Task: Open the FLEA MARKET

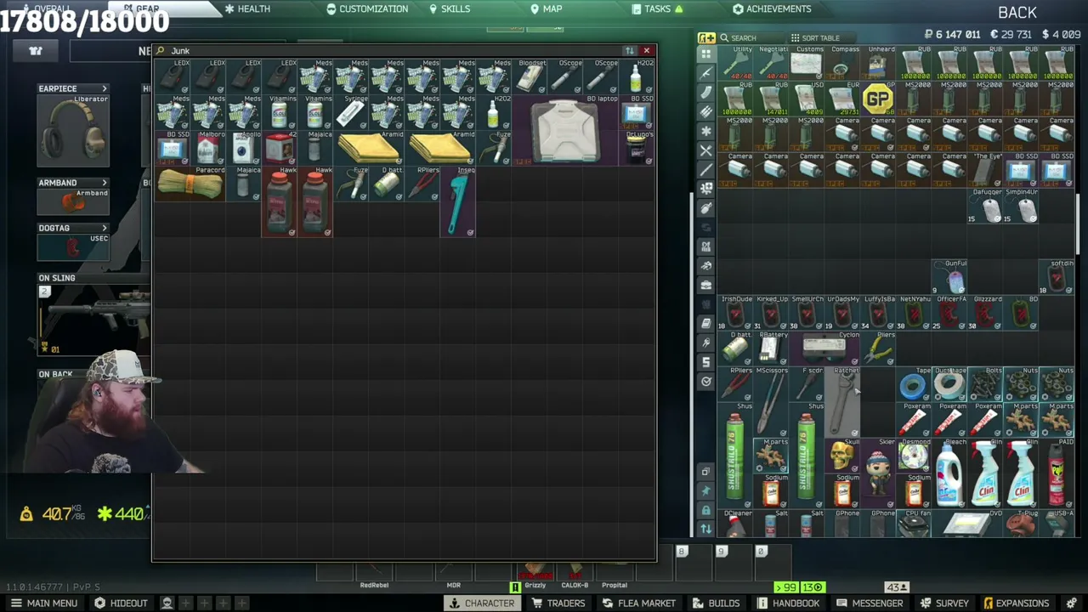Action: pos(638,603)
